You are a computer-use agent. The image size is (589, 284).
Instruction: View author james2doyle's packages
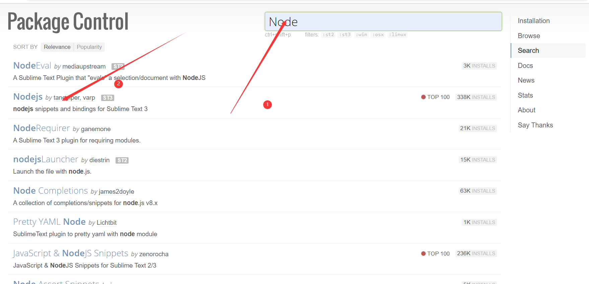pyautogui.click(x=116, y=192)
